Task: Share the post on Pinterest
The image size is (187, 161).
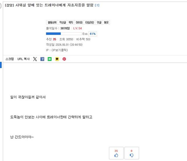Action: (64, 59)
